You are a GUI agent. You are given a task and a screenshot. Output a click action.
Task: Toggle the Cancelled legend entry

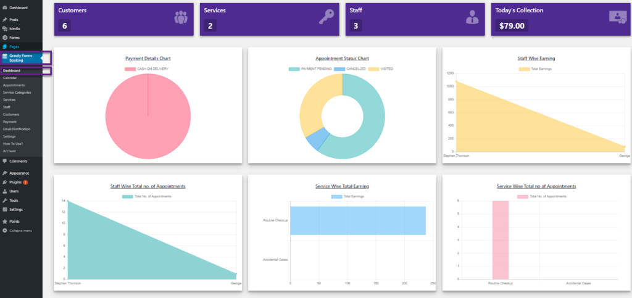tap(349, 68)
